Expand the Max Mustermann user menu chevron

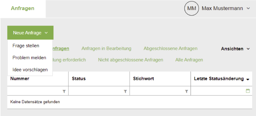coord(248,8)
